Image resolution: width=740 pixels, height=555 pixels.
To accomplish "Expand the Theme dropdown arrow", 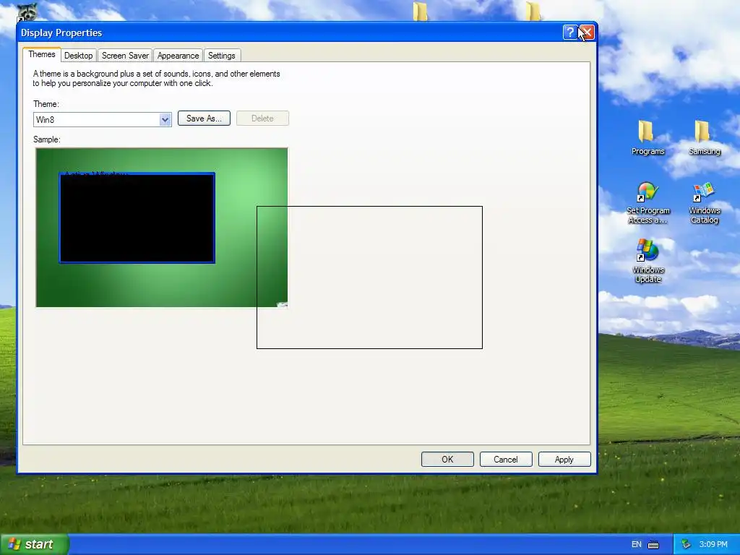I will tap(165, 119).
